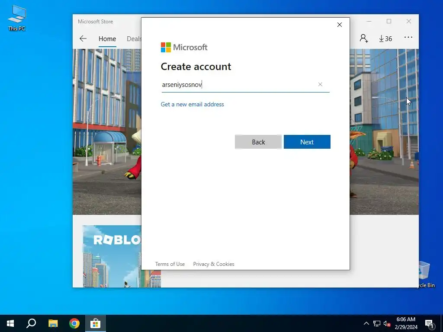This screenshot has width=443, height=332.
Task: Click the Microsoft logo in the dialog
Action: coord(184,47)
